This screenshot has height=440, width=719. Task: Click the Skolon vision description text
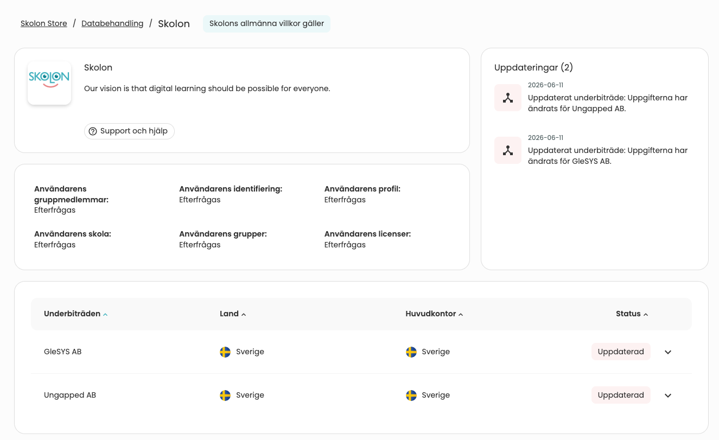tap(207, 88)
